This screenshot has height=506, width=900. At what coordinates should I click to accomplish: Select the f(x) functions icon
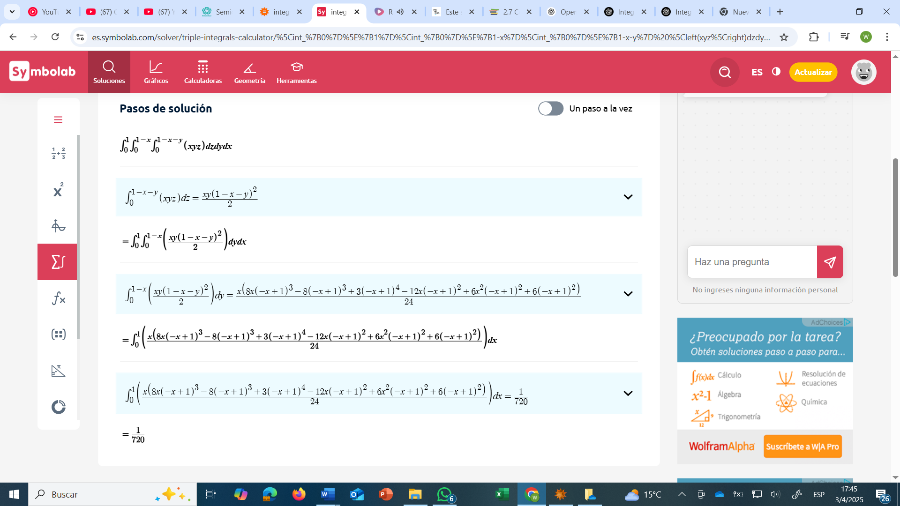tap(58, 298)
